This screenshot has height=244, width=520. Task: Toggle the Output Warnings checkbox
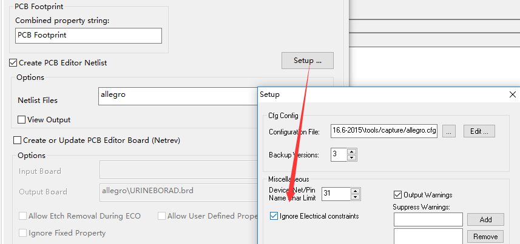[398, 195]
